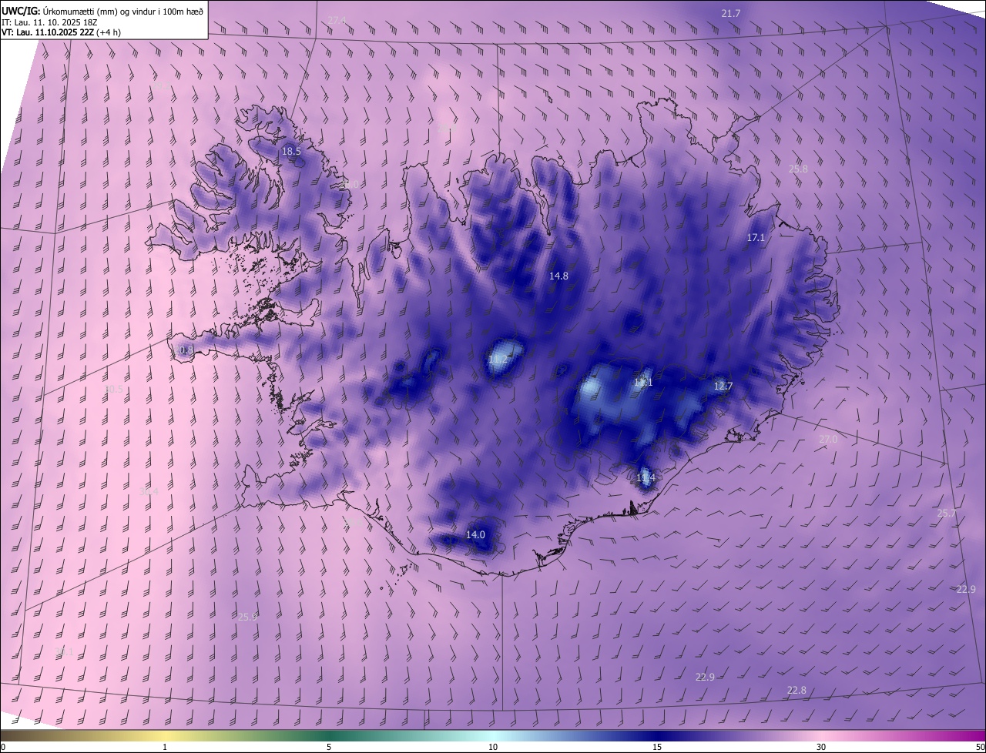
Task: Click the 12.7 value label
Action: click(x=723, y=387)
